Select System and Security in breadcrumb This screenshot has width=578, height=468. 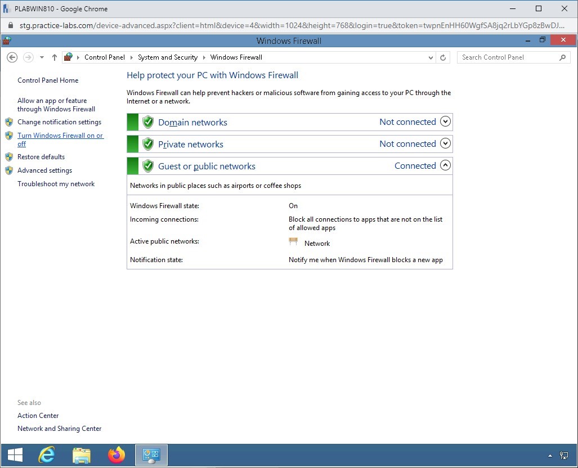point(168,57)
